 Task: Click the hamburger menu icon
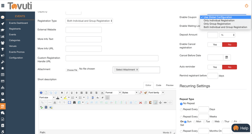pos(3,6)
